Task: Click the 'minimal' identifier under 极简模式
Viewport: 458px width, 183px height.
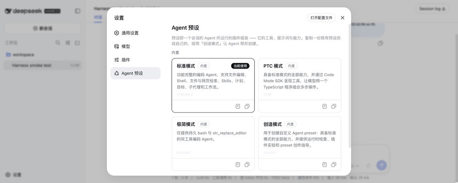Action: click(x=184, y=152)
